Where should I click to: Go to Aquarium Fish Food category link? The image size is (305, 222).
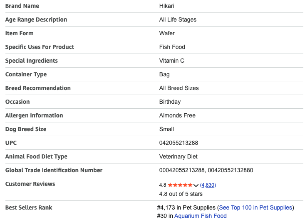point(200,216)
